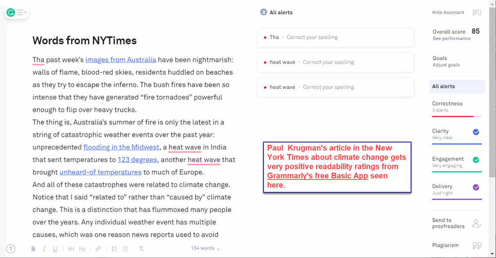The width and height of the screenshot is (496, 258).
Task: Click Hide Assistant text
Action: 448,12
